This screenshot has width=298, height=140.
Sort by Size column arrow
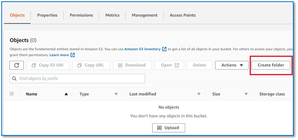(x=246, y=94)
